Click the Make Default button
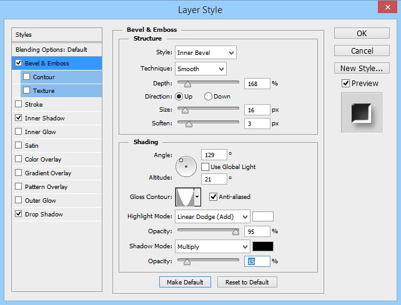The height and width of the screenshot is (305, 401). tap(185, 282)
